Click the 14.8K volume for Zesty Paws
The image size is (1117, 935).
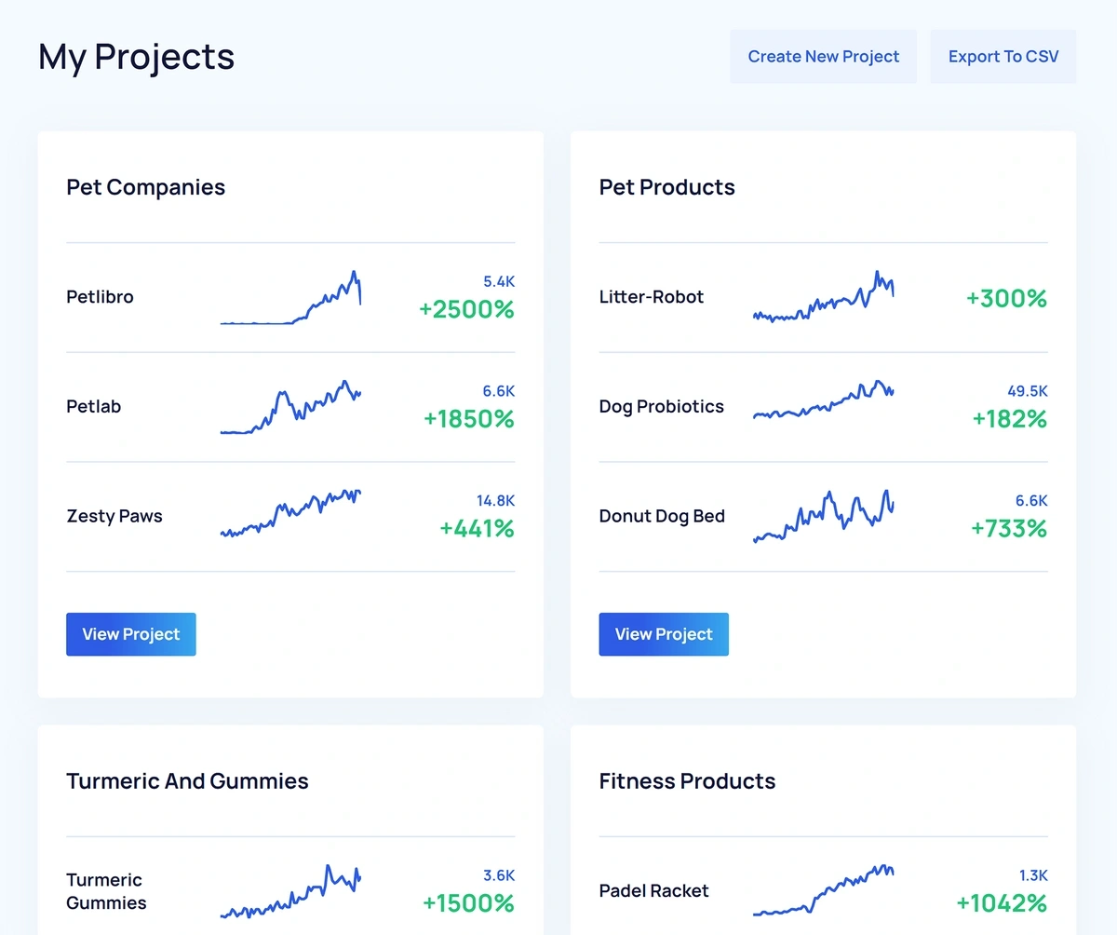pos(495,501)
